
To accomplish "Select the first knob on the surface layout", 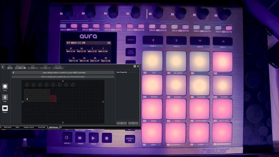I will (27, 85).
